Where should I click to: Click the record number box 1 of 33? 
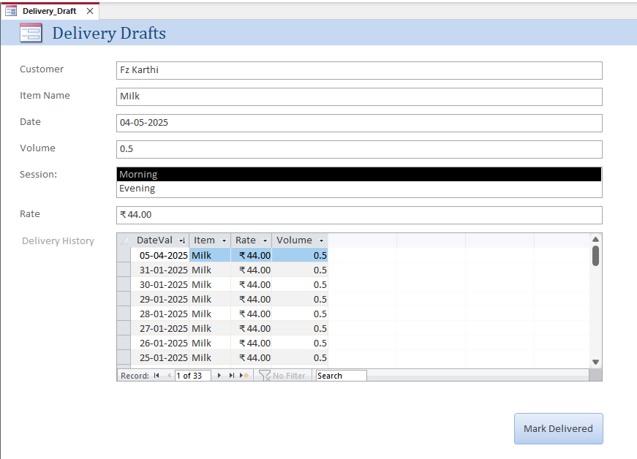pyautogui.click(x=193, y=376)
